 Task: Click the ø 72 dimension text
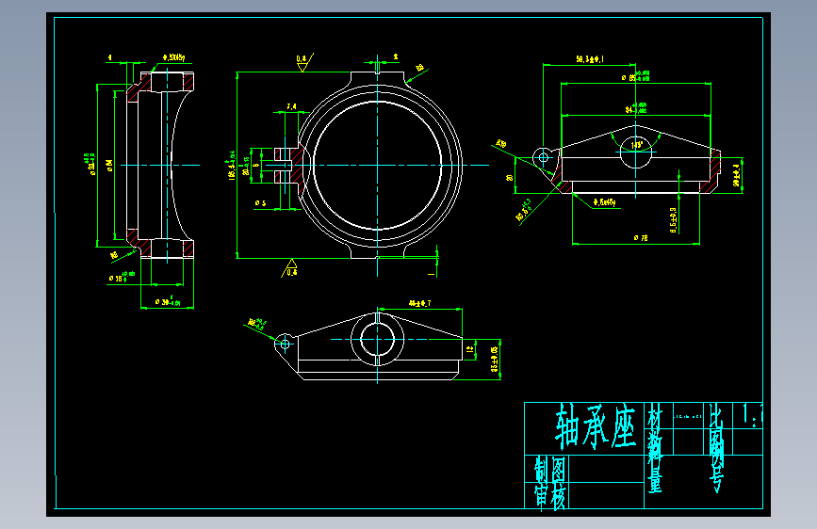[641, 238]
